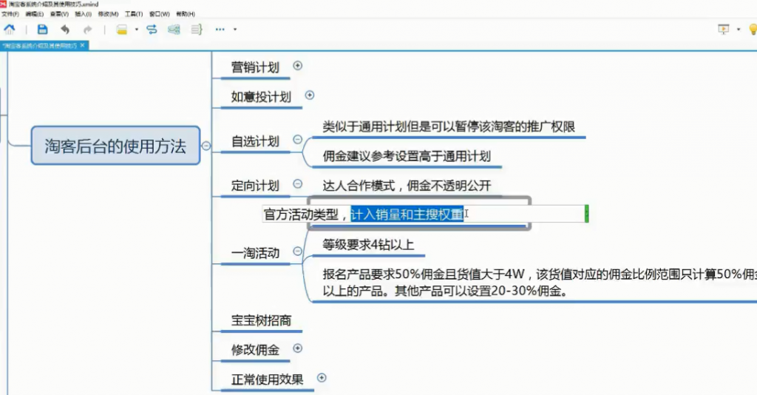
Task: Collapse the 一淘活动 subtopics
Action: coord(297,251)
